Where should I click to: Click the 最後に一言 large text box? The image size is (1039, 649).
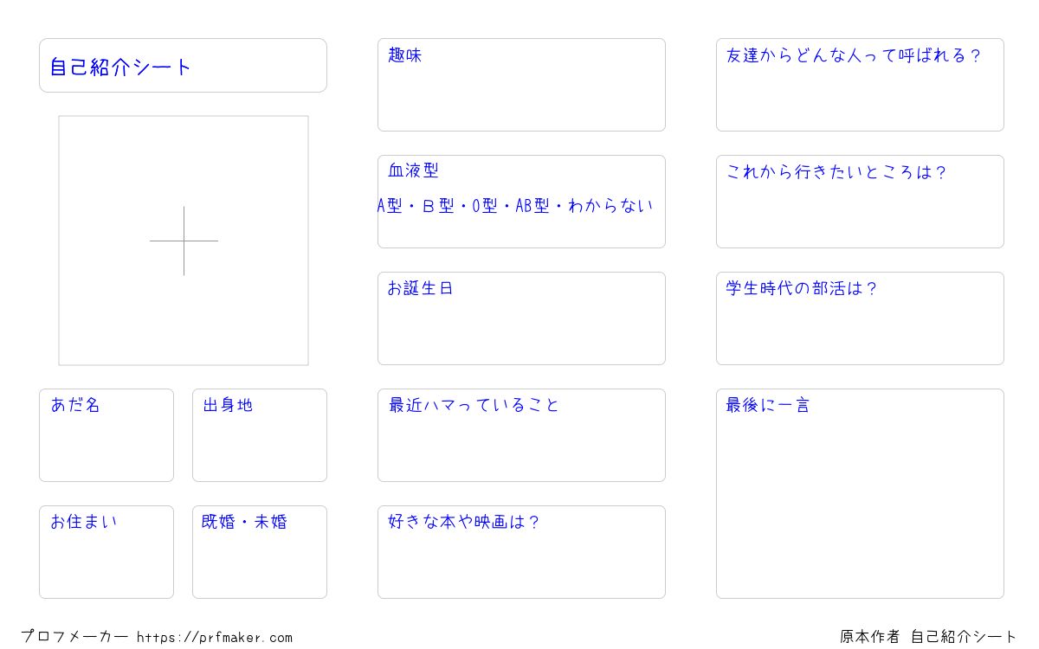pyautogui.click(x=860, y=493)
